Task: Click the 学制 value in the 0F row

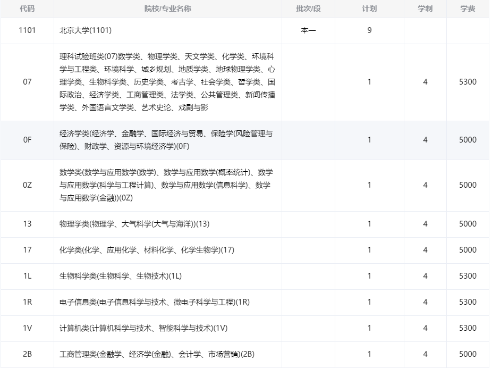Action: [425, 140]
